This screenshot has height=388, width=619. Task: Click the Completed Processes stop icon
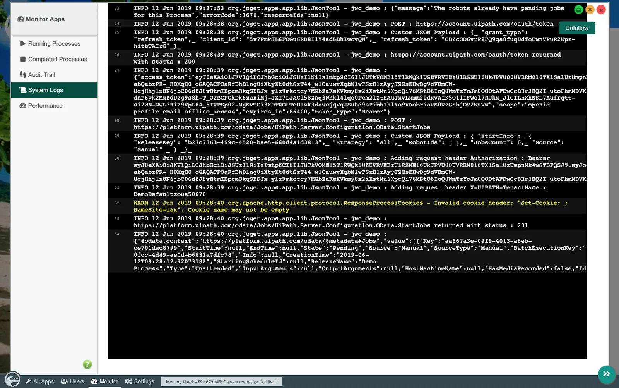coord(23,59)
